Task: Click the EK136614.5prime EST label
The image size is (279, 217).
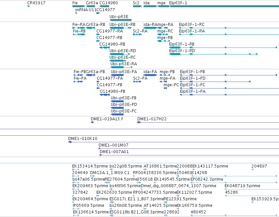Action: [x=91, y=212]
